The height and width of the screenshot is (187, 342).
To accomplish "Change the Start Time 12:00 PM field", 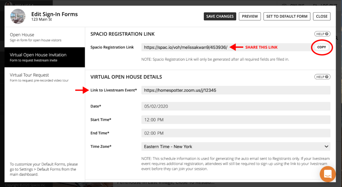I will (x=236, y=120).
